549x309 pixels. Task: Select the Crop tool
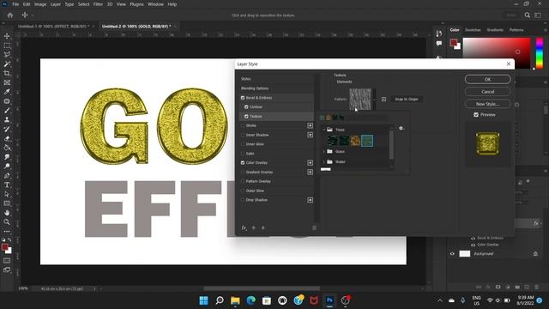[7, 73]
